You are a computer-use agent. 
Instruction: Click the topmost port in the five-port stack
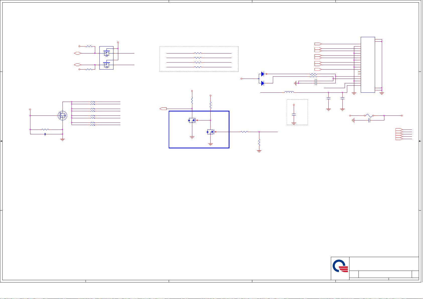tap(399, 130)
